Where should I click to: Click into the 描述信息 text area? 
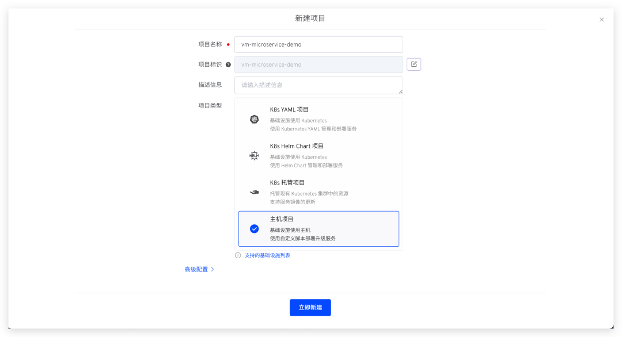(318, 85)
